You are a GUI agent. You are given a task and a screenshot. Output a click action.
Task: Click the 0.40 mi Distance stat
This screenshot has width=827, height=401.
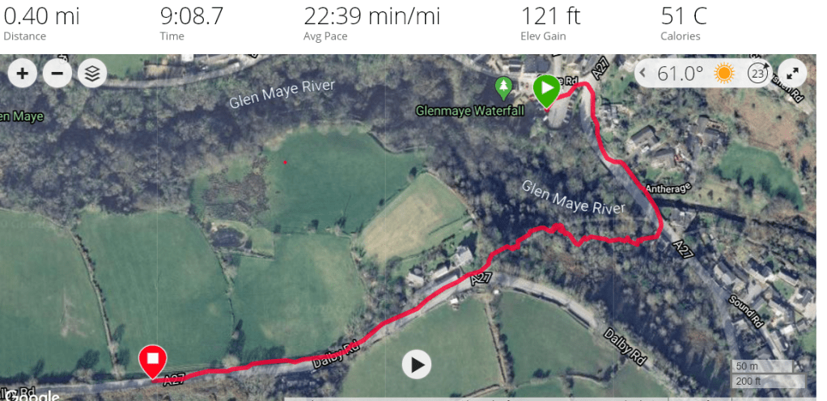point(41,23)
